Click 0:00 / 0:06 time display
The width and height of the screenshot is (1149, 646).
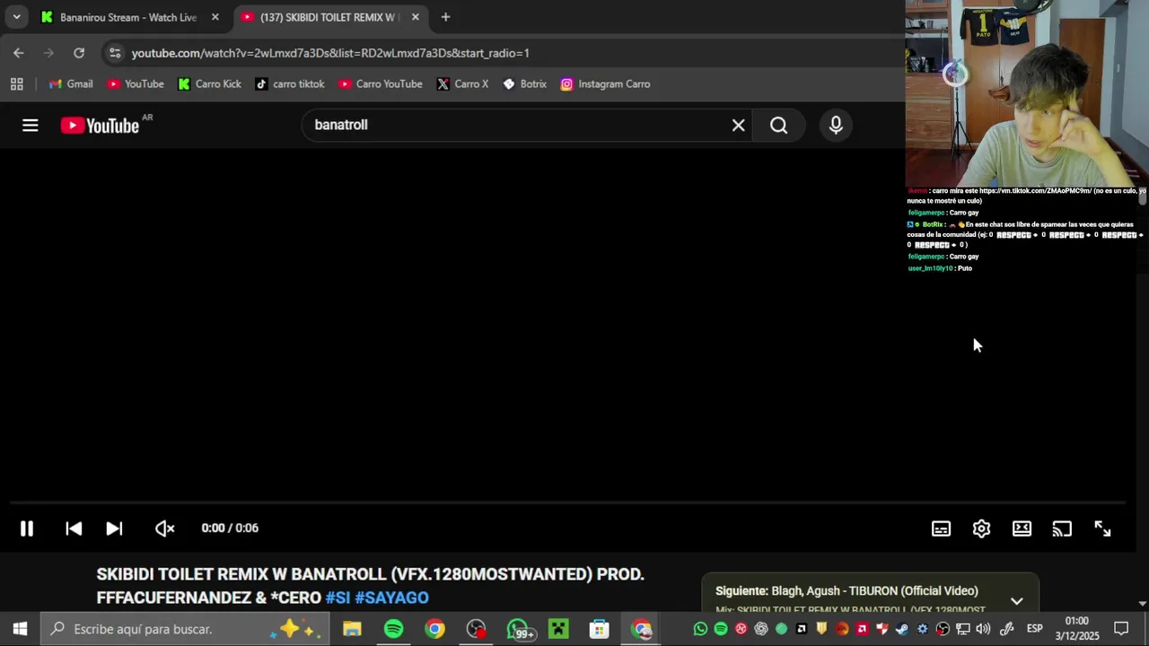pyautogui.click(x=230, y=528)
